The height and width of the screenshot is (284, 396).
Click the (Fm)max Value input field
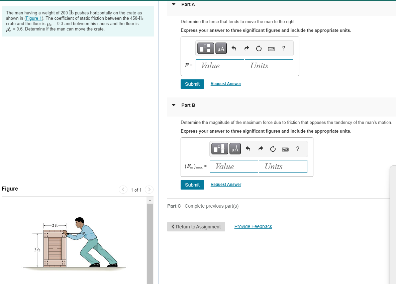pyautogui.click(x=234, y=166)
